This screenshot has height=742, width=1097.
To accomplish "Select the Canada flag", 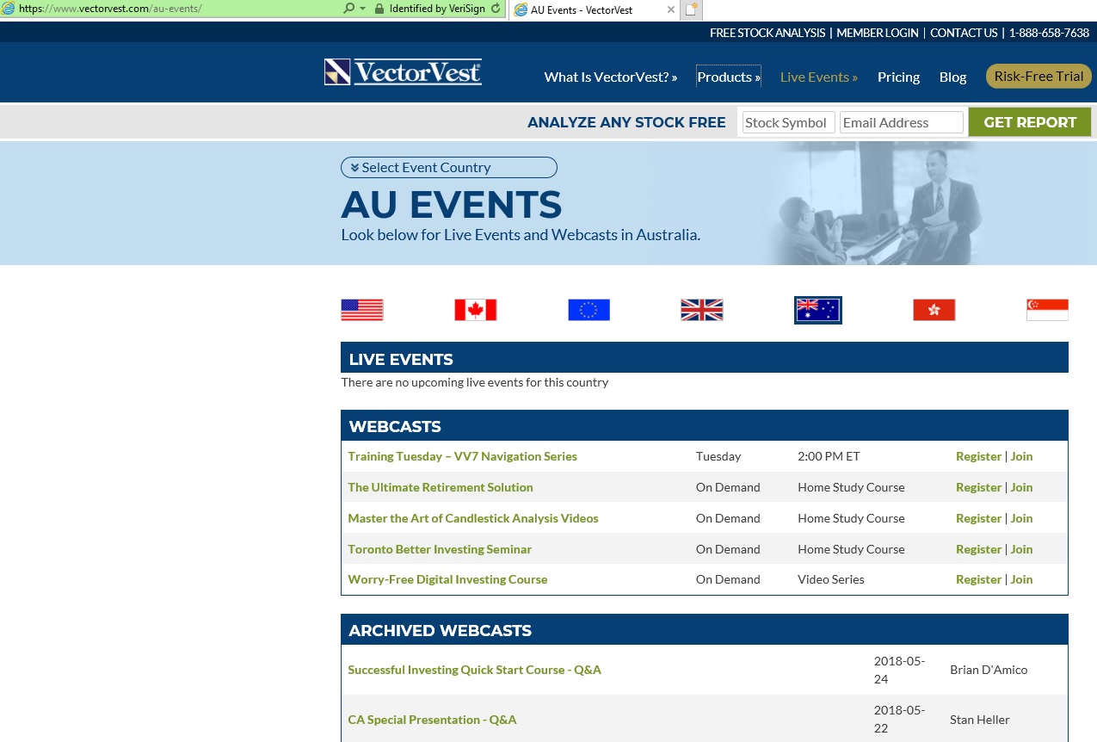I will click(475, 309).
